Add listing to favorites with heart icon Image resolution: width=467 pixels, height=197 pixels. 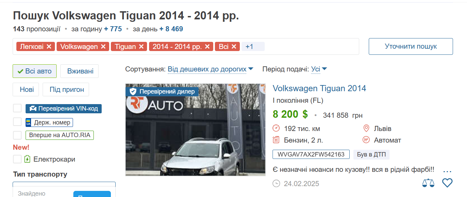(447, 183)
